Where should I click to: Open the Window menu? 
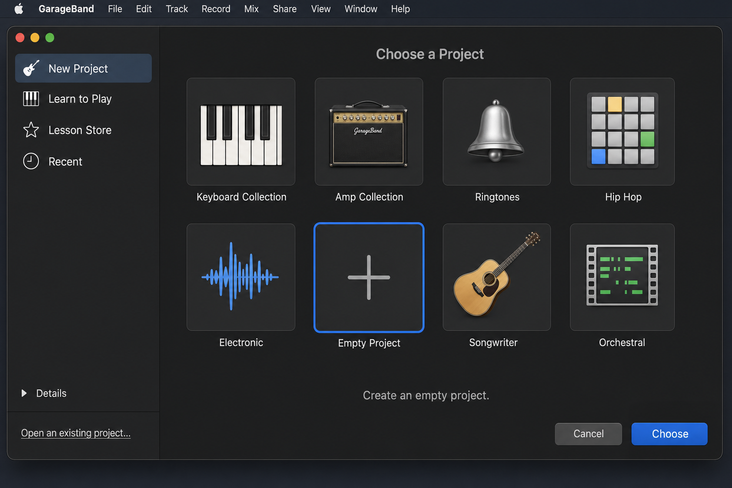point(361,9)
